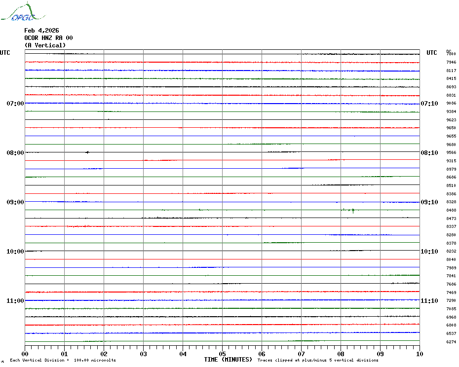Viewport: 459px width, 367px height.
Task: Click the date label Feb 4,2026
Action: (41, 31)
